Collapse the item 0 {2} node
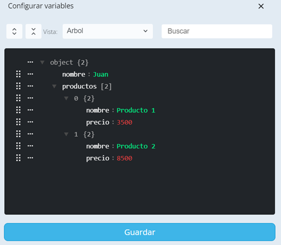Screen dimensions: 281x245 [67, 98]
